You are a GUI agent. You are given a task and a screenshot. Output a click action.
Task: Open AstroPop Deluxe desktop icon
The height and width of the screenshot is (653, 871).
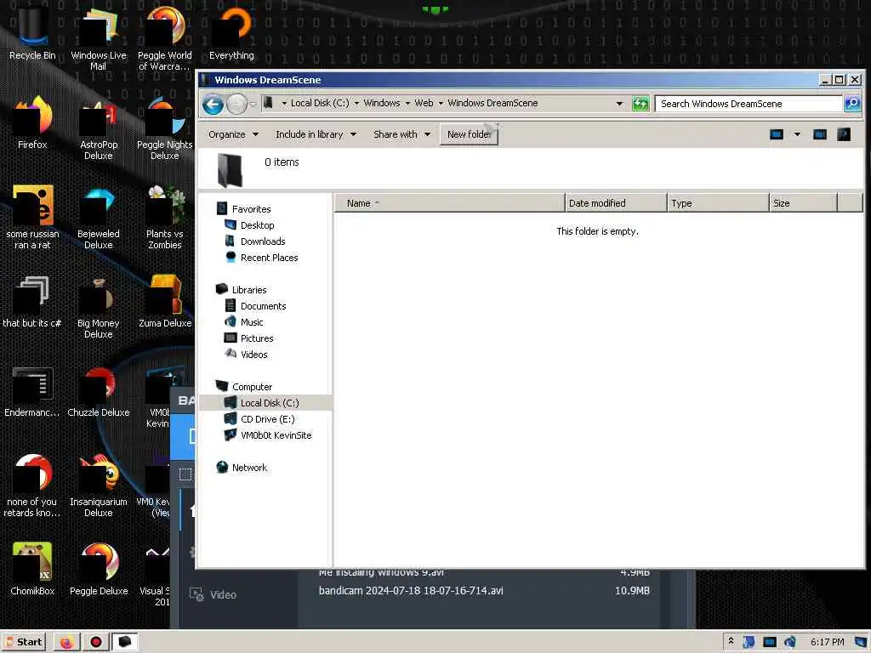coord(99,128)
